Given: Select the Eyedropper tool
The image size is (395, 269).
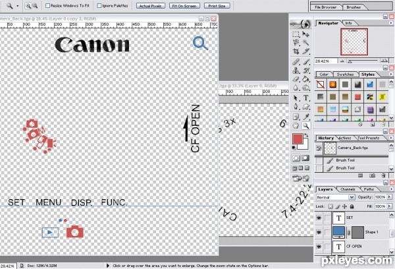Looking at the screenshot, I should [x=305, y=117].
